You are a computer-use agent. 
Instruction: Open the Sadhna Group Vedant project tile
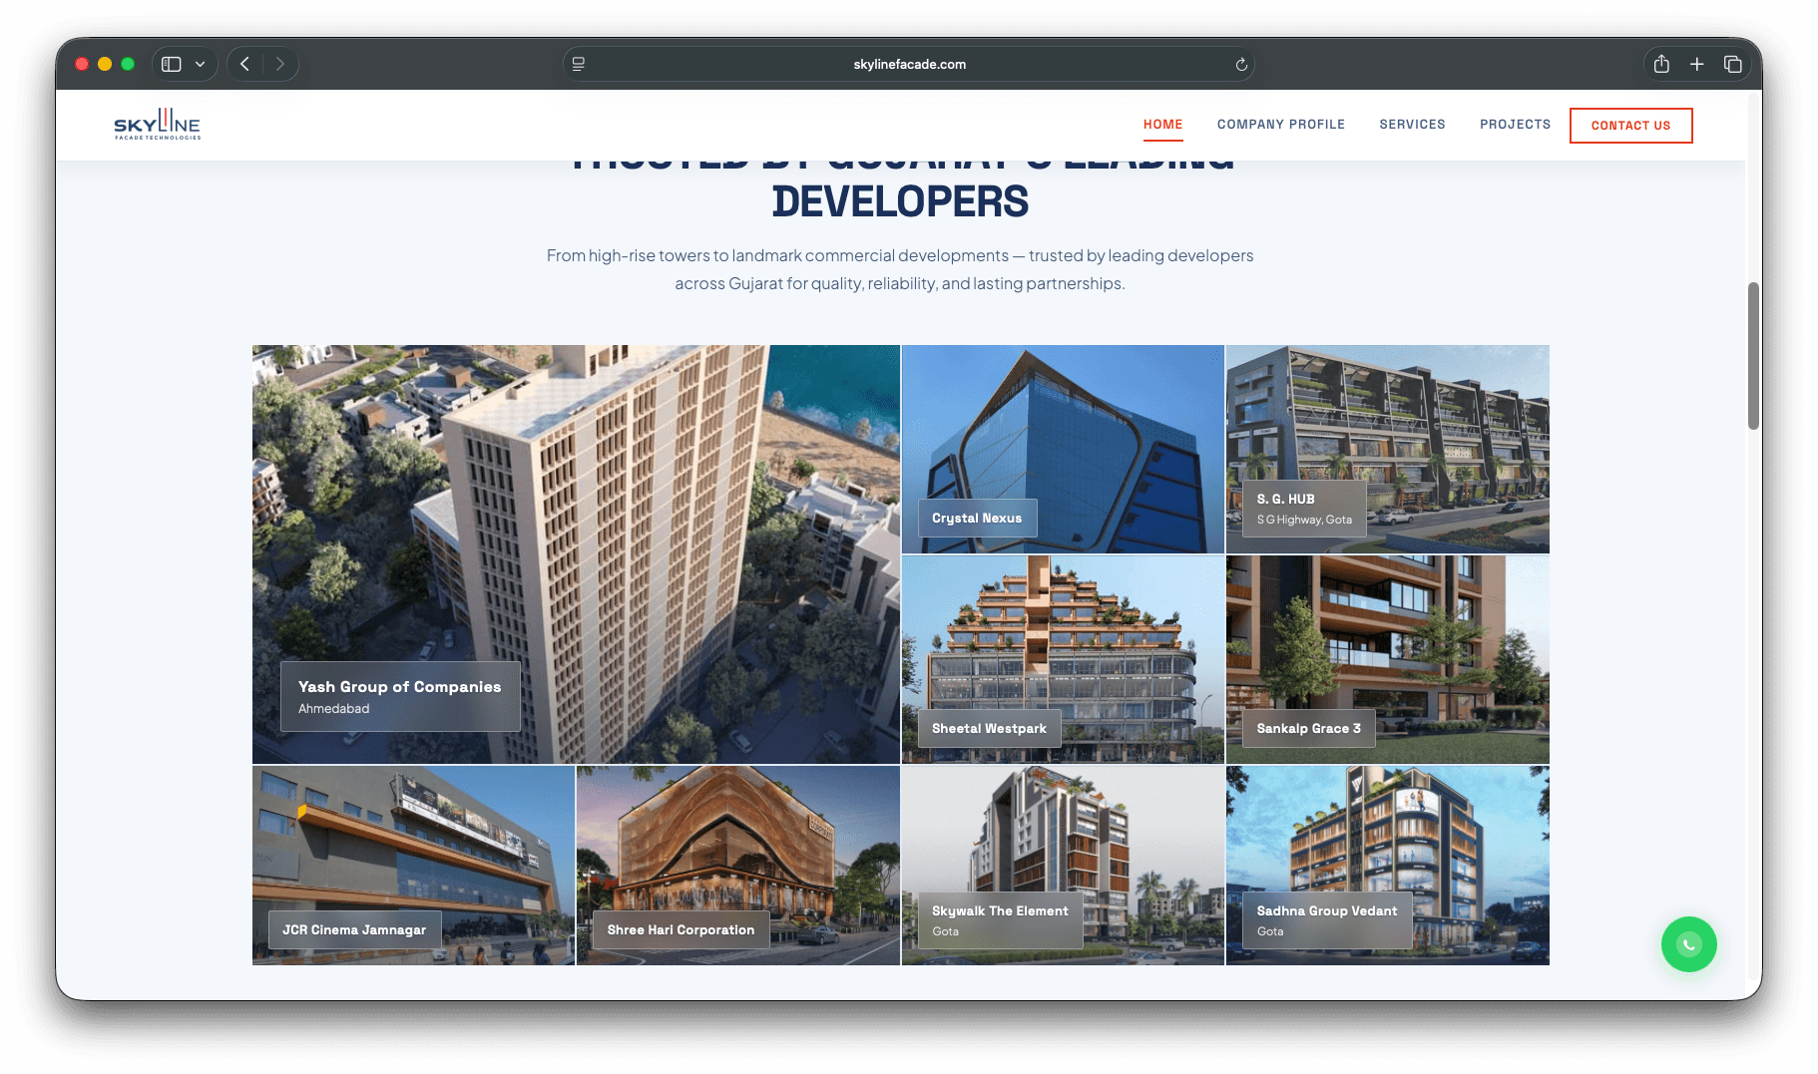1388,866
